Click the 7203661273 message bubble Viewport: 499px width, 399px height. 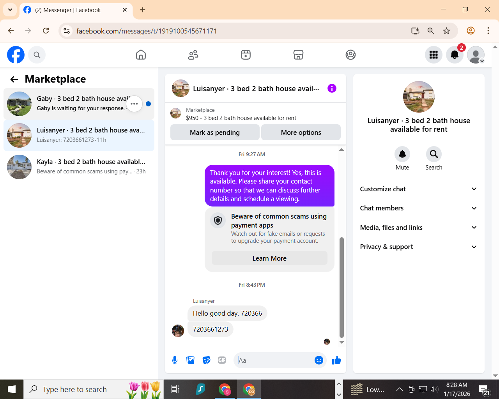pos(211,329)
